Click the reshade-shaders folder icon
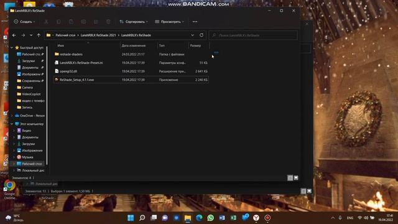The width and height of the screenshot is (398, 224). click(57, 54)
